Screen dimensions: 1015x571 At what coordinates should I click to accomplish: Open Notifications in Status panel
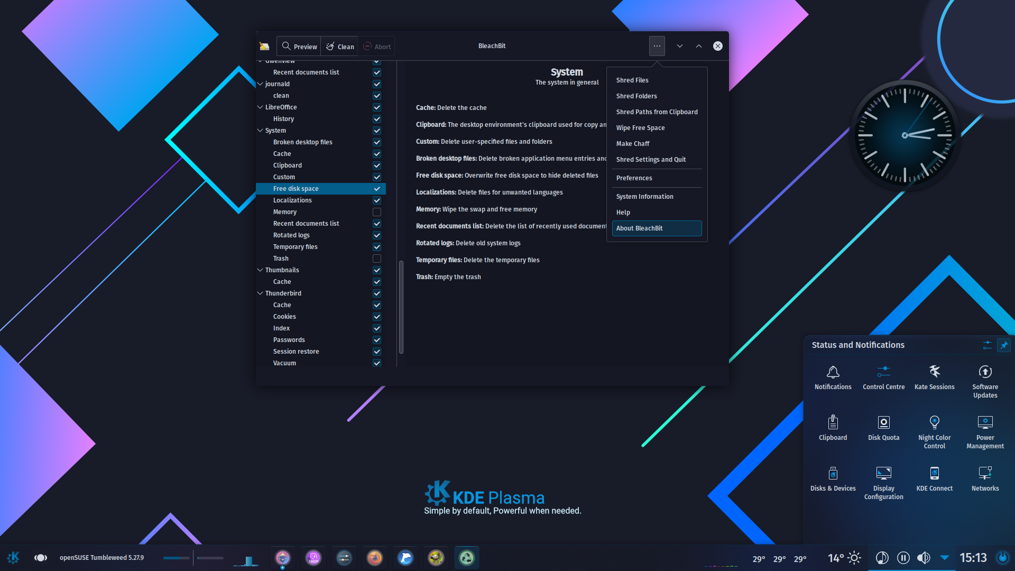coord(833,378)
